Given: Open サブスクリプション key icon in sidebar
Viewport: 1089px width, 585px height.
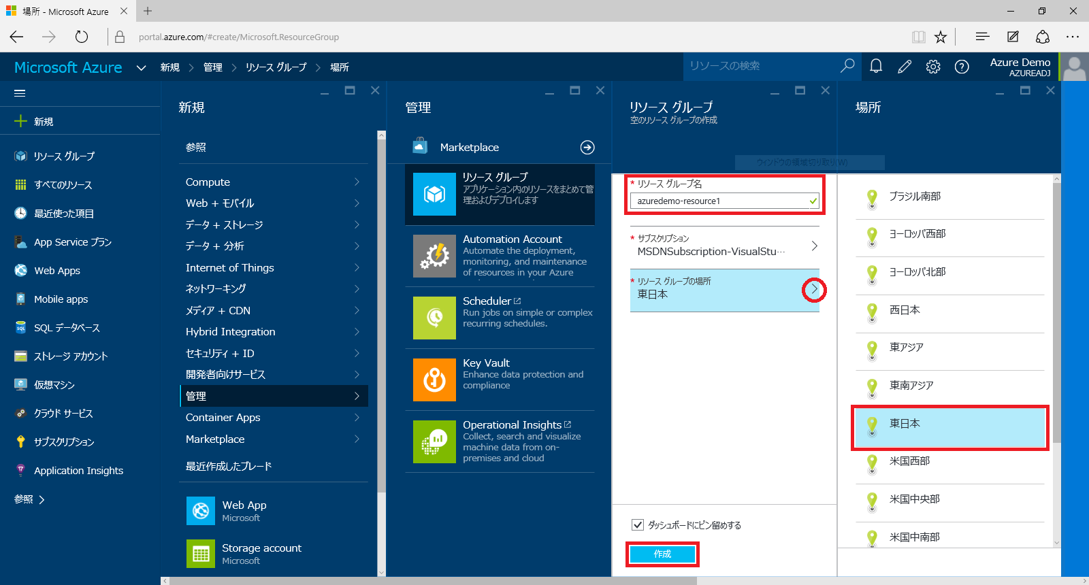Looking at the screenshot, I should pyautogui.click(x=21, y=442).
